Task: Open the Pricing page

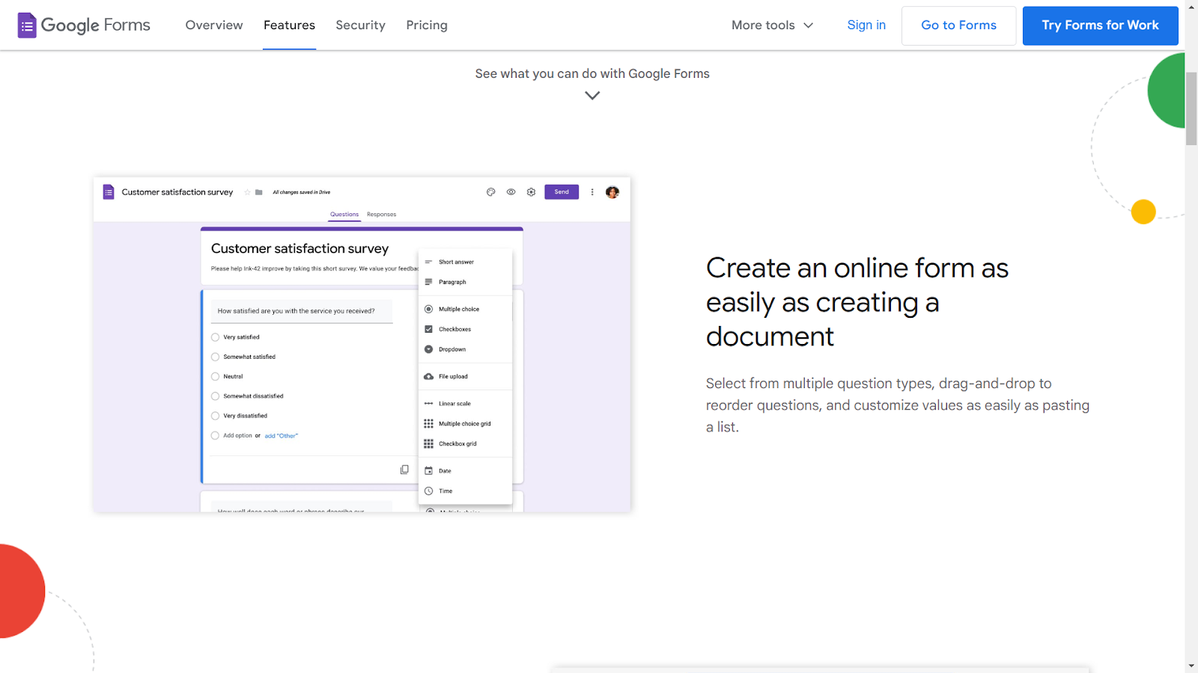Action: [427, 25]
